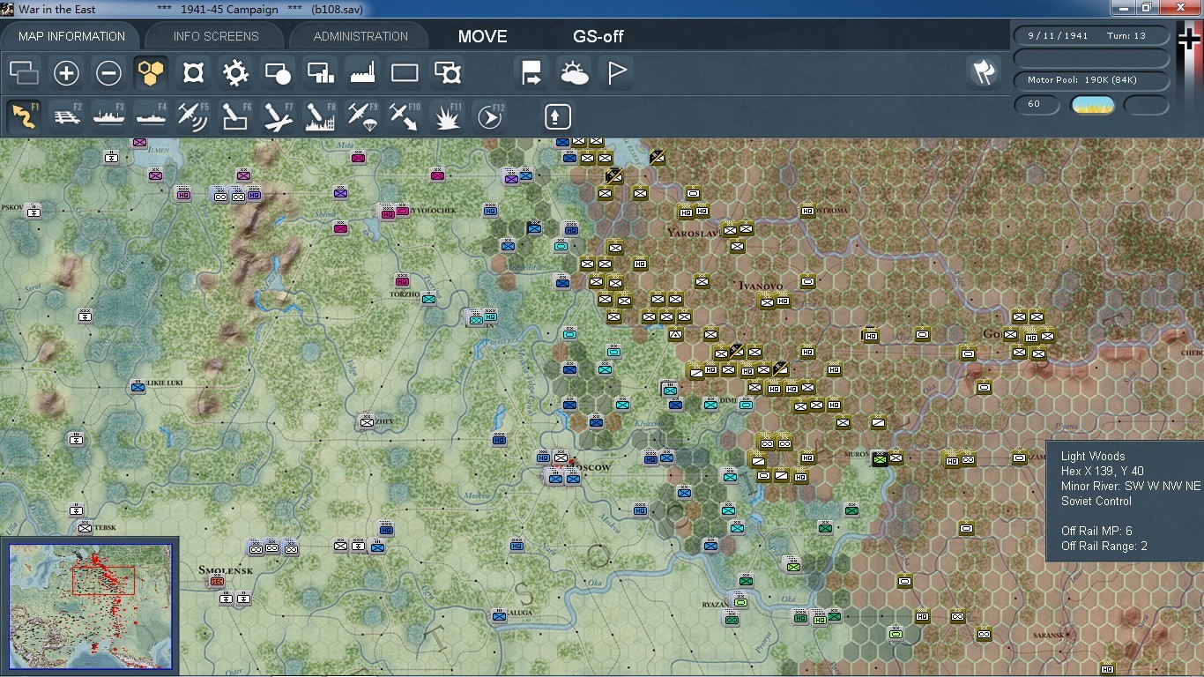1204x677 pixels.
Task: Select the F2 Rail movement mode
Action: click(x=66, y=116)
